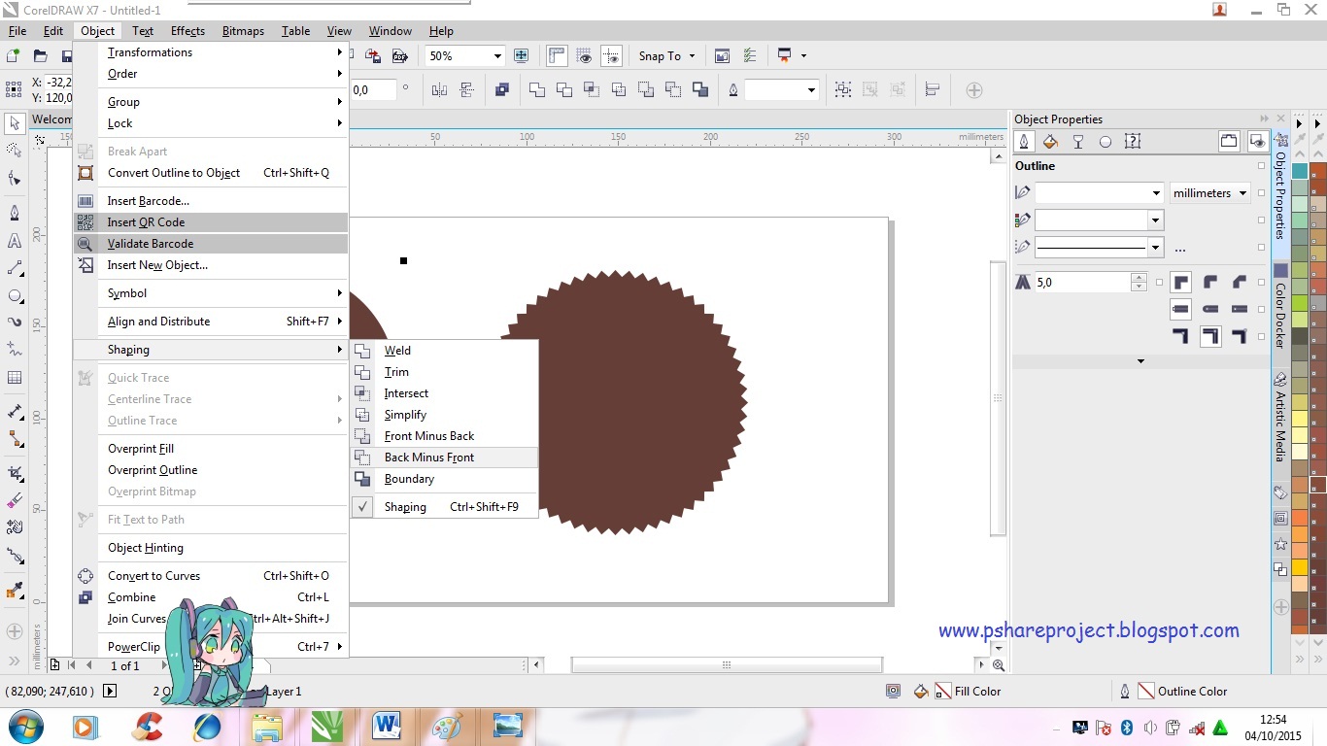Choose Back Minus Front from Shaping submenu
This screenshot has width=1327, height=746.
(429, 458)
